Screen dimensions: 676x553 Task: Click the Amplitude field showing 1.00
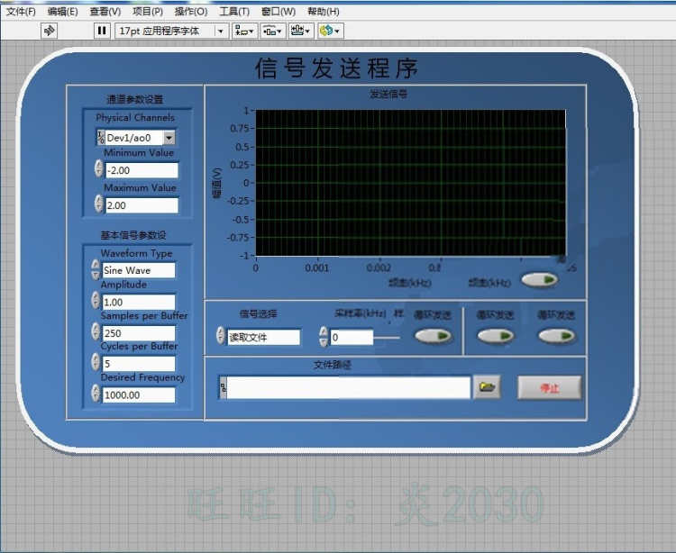139,302
